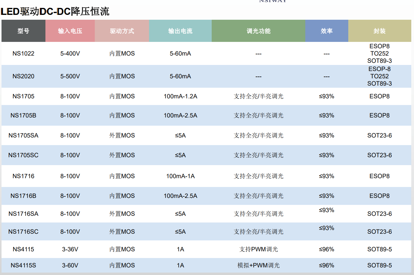Click '100mA-2.5A' in NS1716B row
This screenshot has height=275, width=414.
click(180, 196)
